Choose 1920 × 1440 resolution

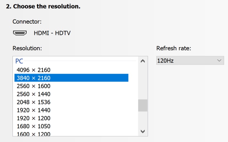pos(33,110)
